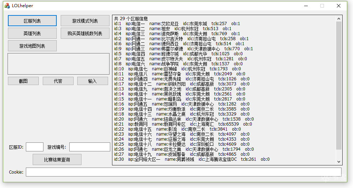The width and height of the screenshot is (353, 188).
Task: Select the row id:5 班德尔城
Action: point(178,54)
